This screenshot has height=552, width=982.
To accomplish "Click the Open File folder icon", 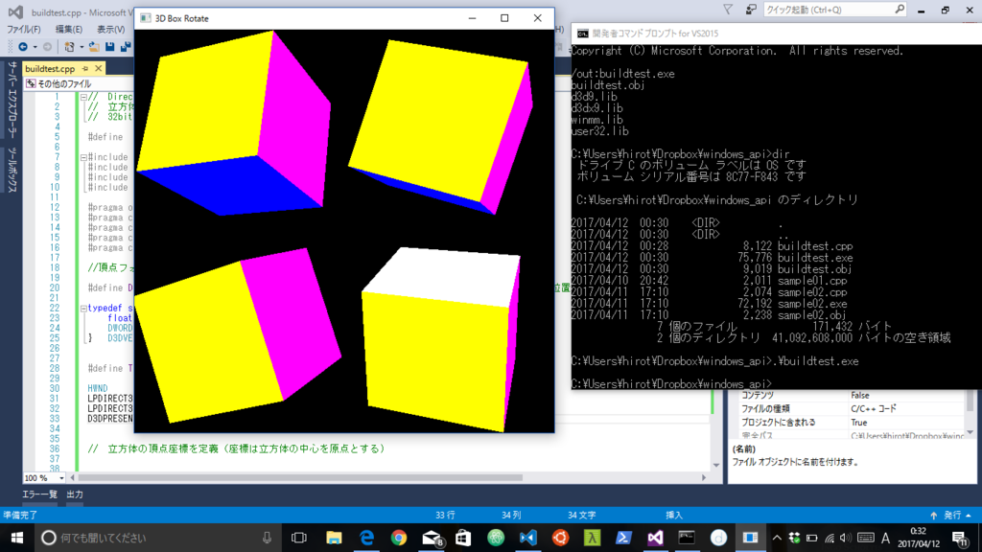I will pos(94,47).
